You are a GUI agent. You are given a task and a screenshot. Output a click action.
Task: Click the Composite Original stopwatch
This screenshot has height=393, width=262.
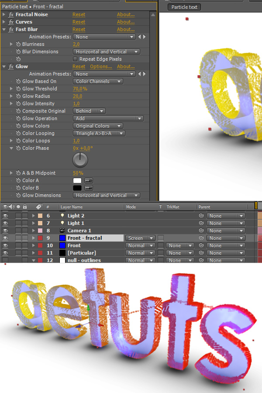[x=18, y=111]
